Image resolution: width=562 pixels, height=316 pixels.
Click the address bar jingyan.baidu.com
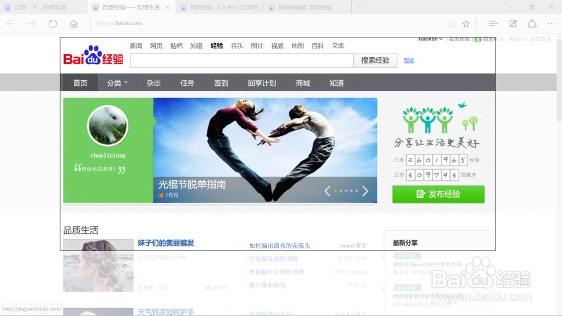coord(119,23)
